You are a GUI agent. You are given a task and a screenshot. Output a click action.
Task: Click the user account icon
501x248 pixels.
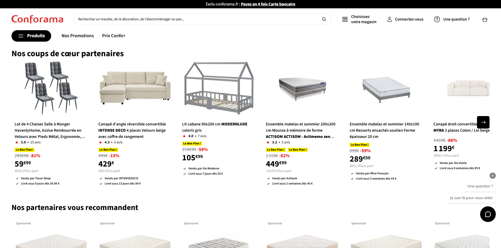click(x=389, y=19)
